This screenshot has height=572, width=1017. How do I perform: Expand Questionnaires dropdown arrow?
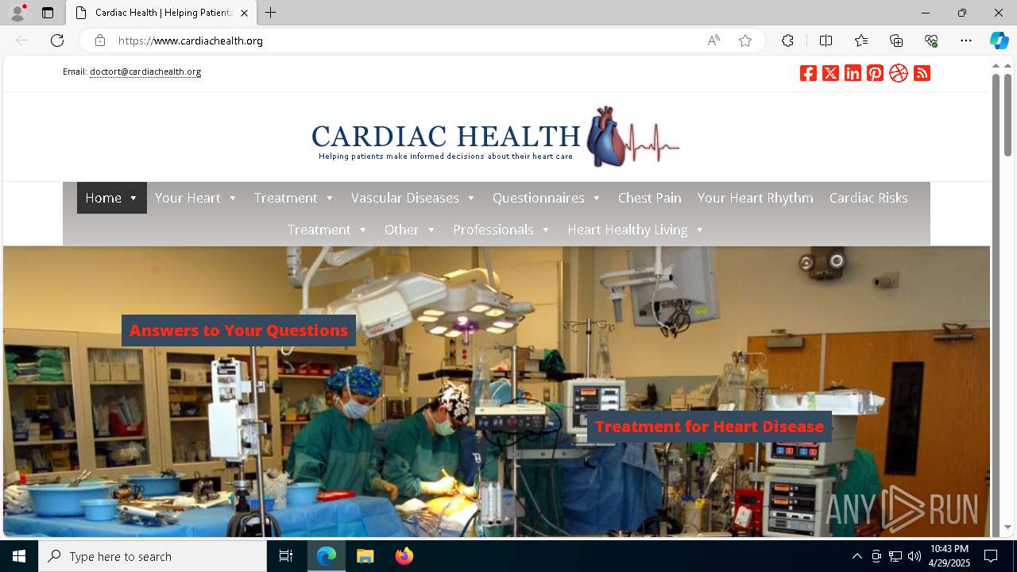597,198
